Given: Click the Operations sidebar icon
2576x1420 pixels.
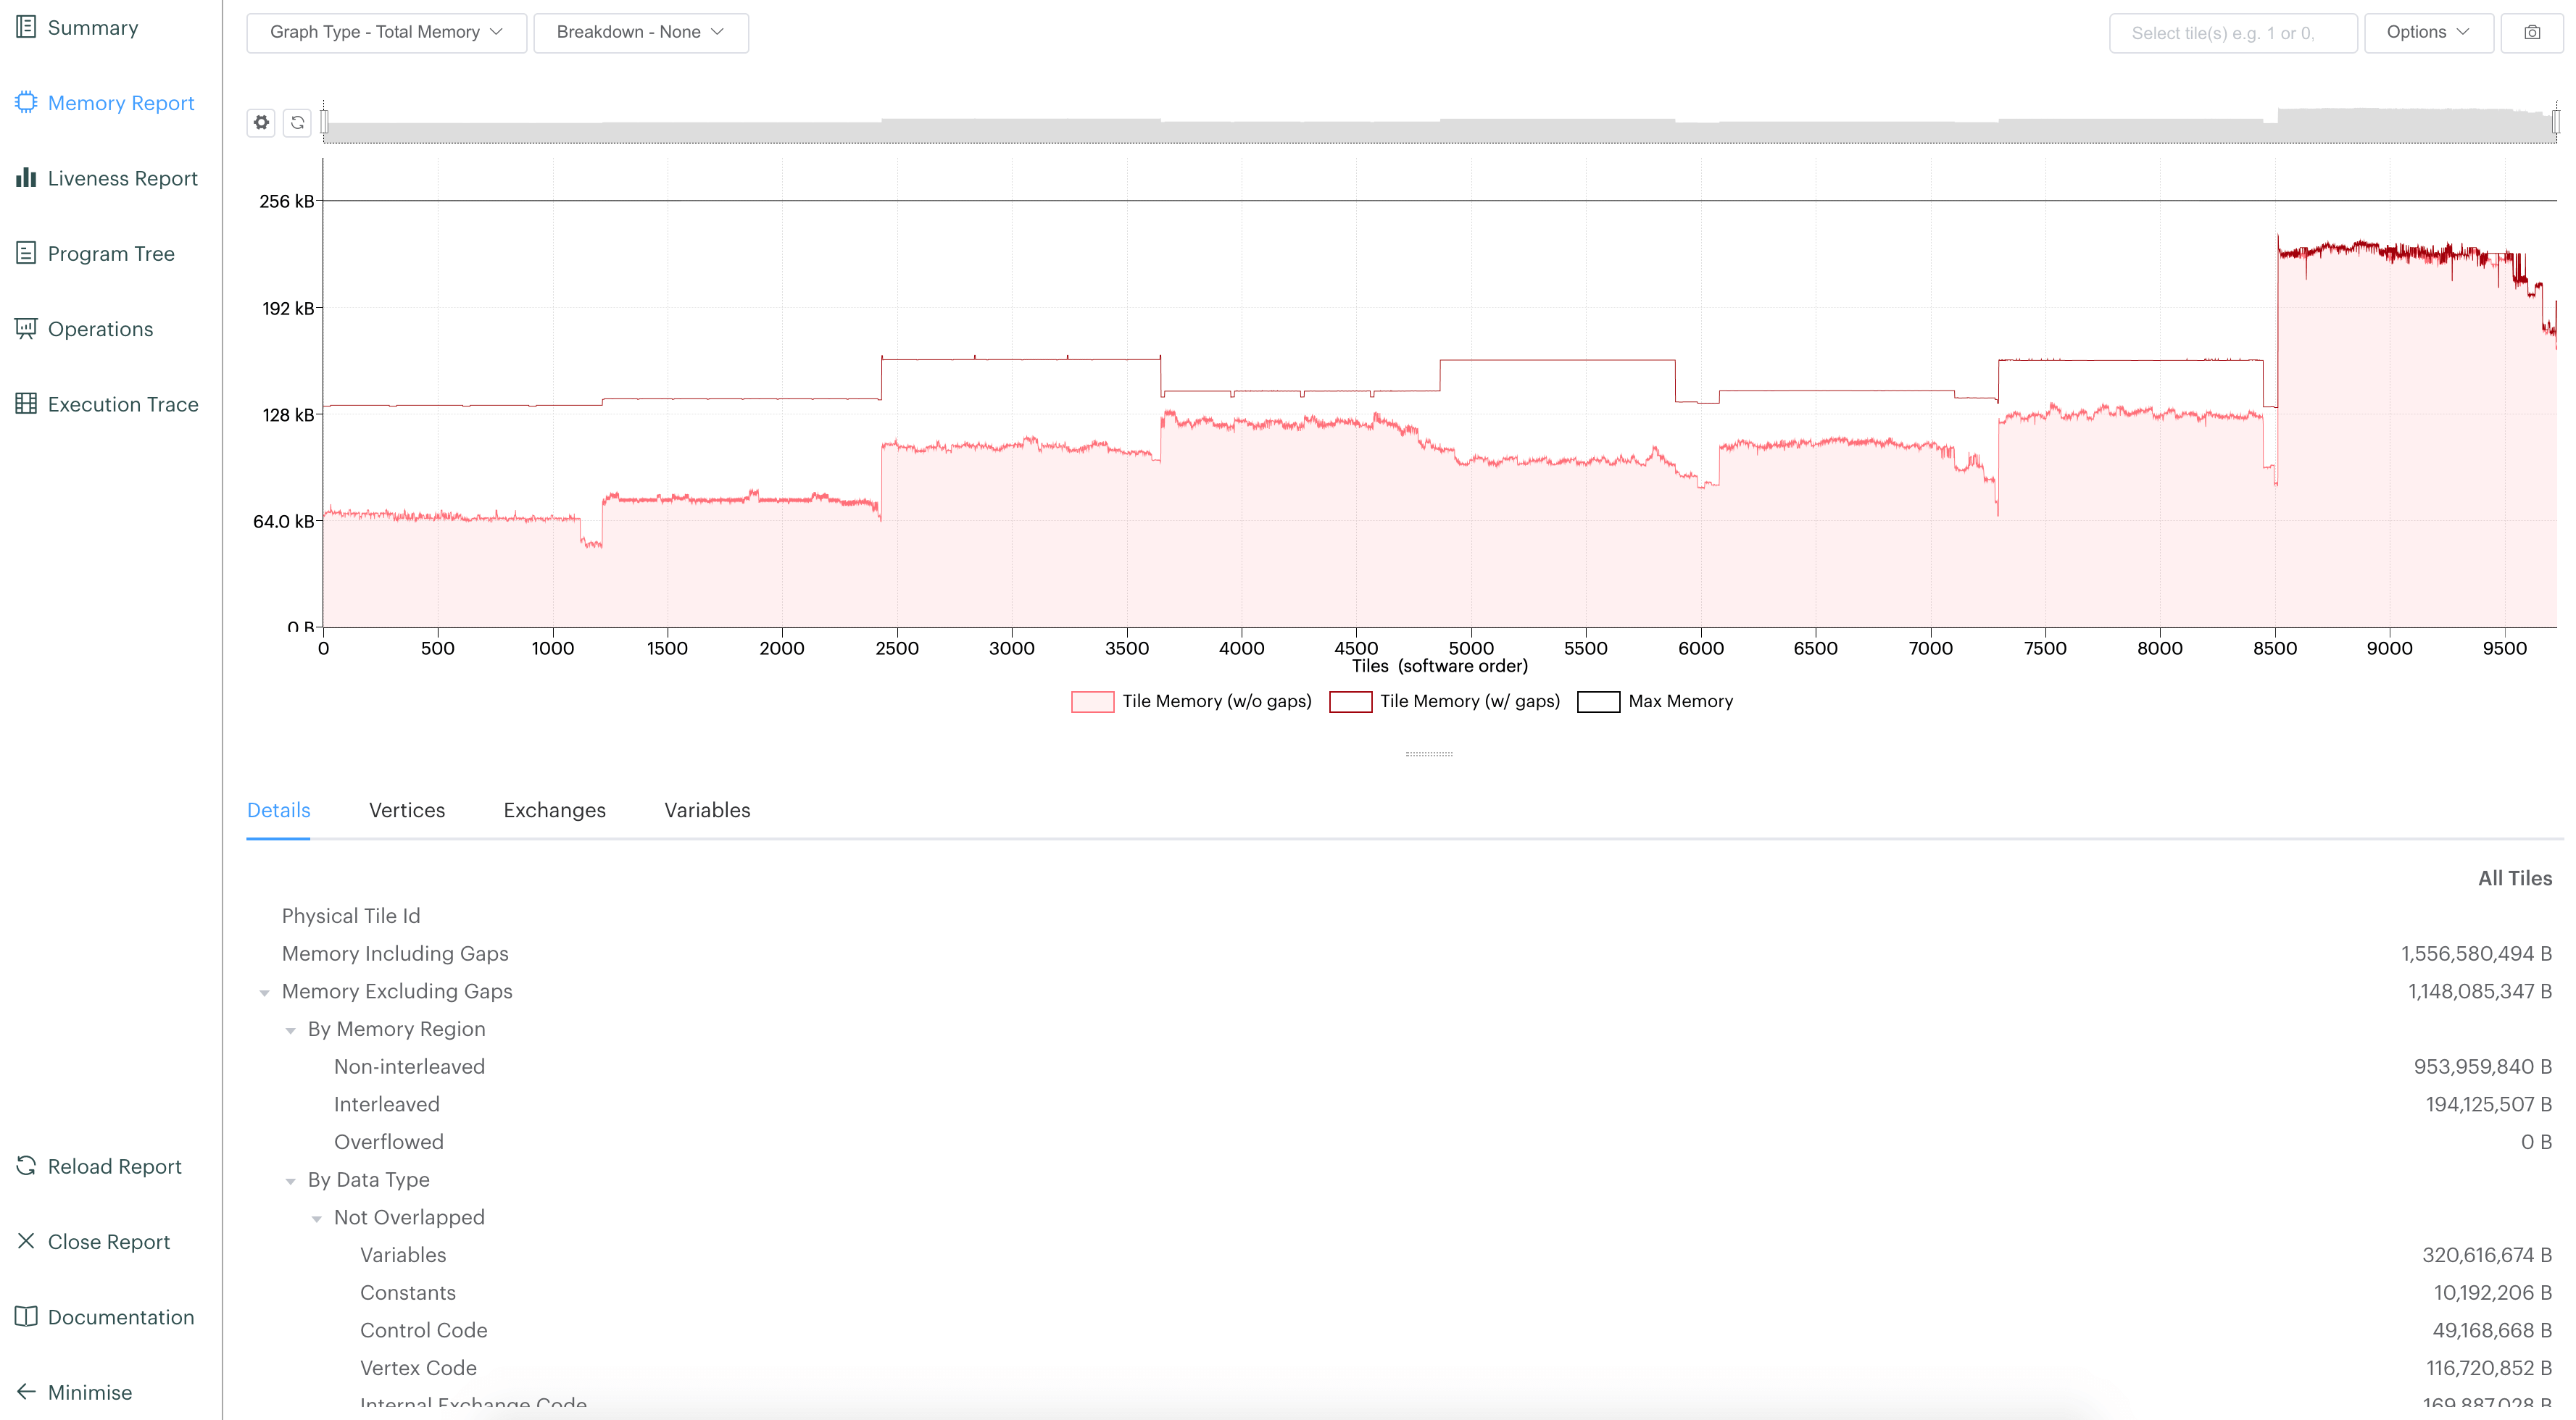Looking at the screenshot, I should point(26,329).
